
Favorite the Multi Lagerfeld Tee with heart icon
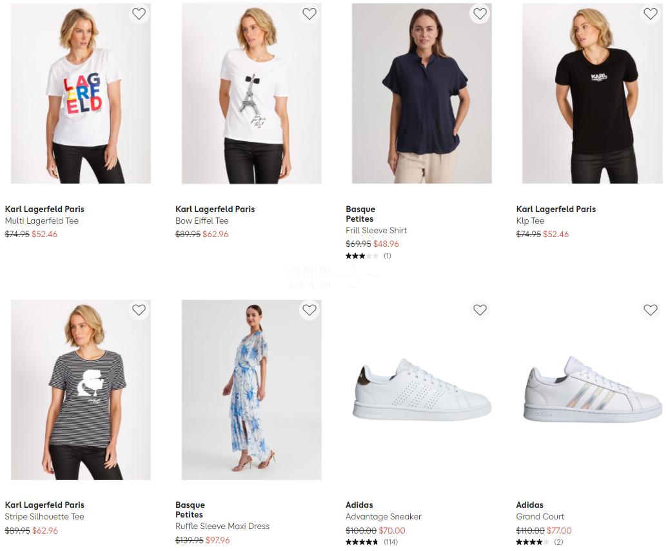pyautogui.click(x=139, y=14)
